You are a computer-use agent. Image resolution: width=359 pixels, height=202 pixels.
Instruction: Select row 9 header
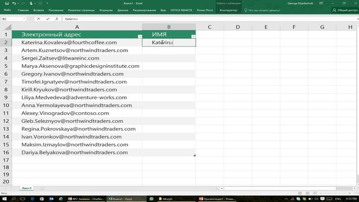point(6,97)
